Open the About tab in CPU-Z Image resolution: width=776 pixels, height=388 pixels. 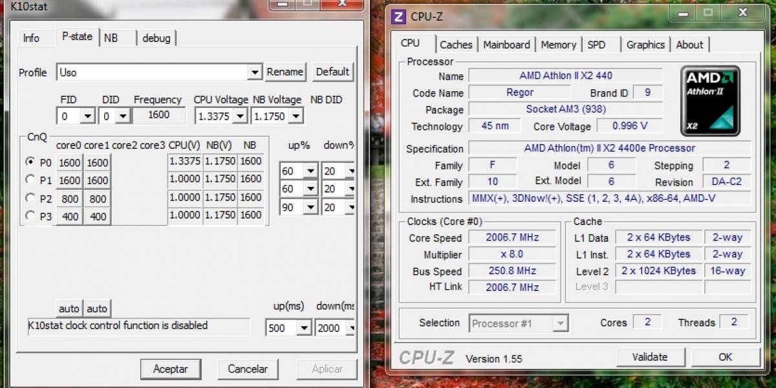(x=689, y=45)
